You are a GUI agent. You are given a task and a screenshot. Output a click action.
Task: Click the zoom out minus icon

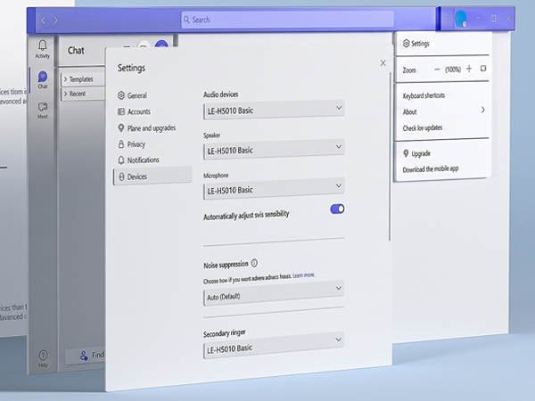pos(437,70)
